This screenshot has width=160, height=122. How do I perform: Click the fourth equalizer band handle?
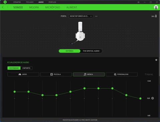click(x=56, y=95)
